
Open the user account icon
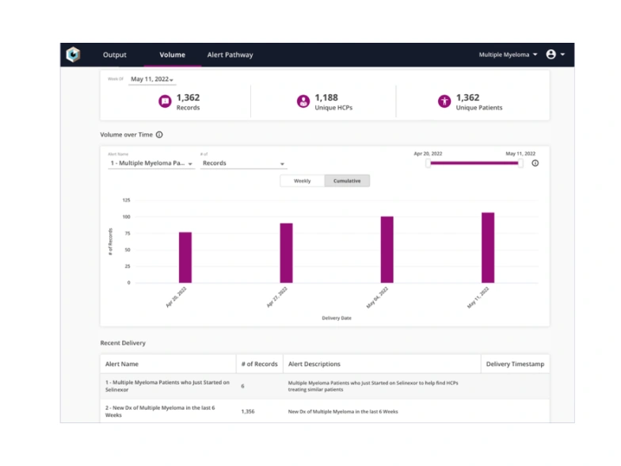click(x=551, y=54)
